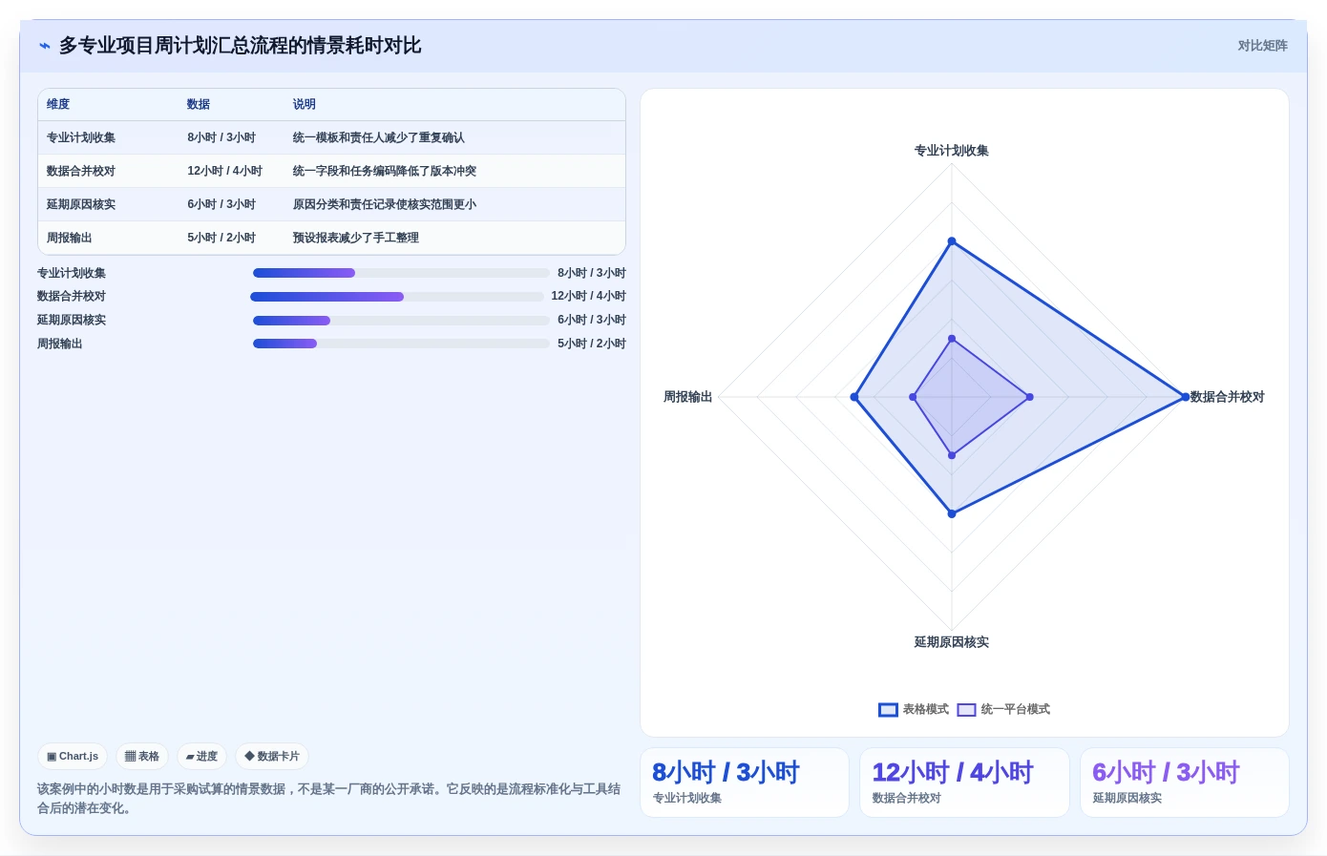Click the 数据 column header
1327x856 pixels.
(x=199, y=104)
